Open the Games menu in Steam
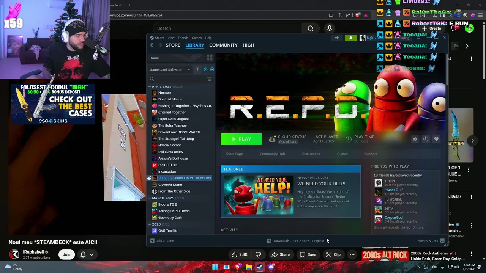Image resolution: width=486 pixels, height=273 pixels. (x=197, y=38)
